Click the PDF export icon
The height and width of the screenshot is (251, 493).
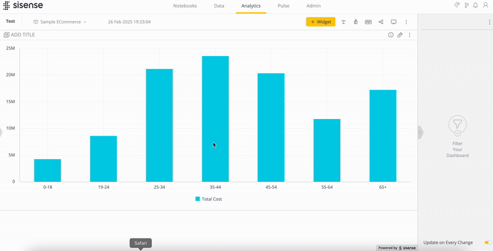coord(368,22)
